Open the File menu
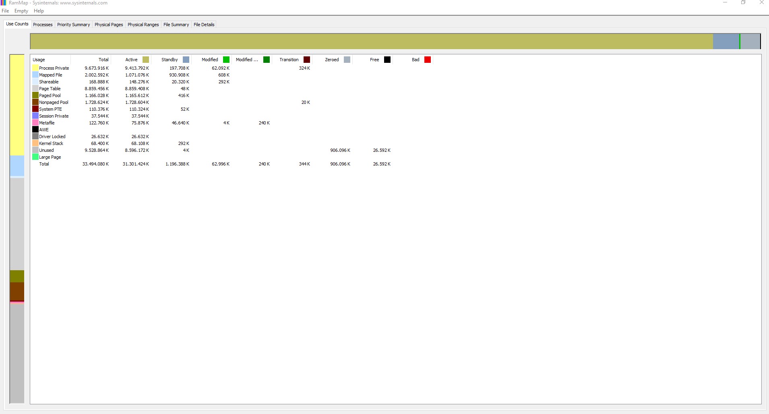This screenshot has height=414, width=769. pyautogui.click(x=5, y=11)
